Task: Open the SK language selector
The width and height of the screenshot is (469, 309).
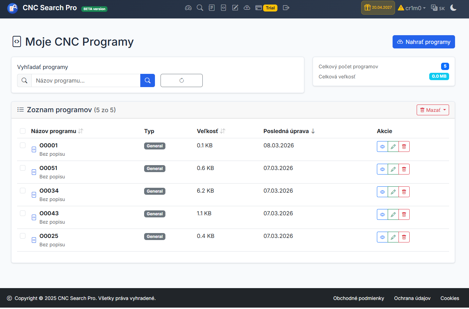Action: (x=438, y=8)
